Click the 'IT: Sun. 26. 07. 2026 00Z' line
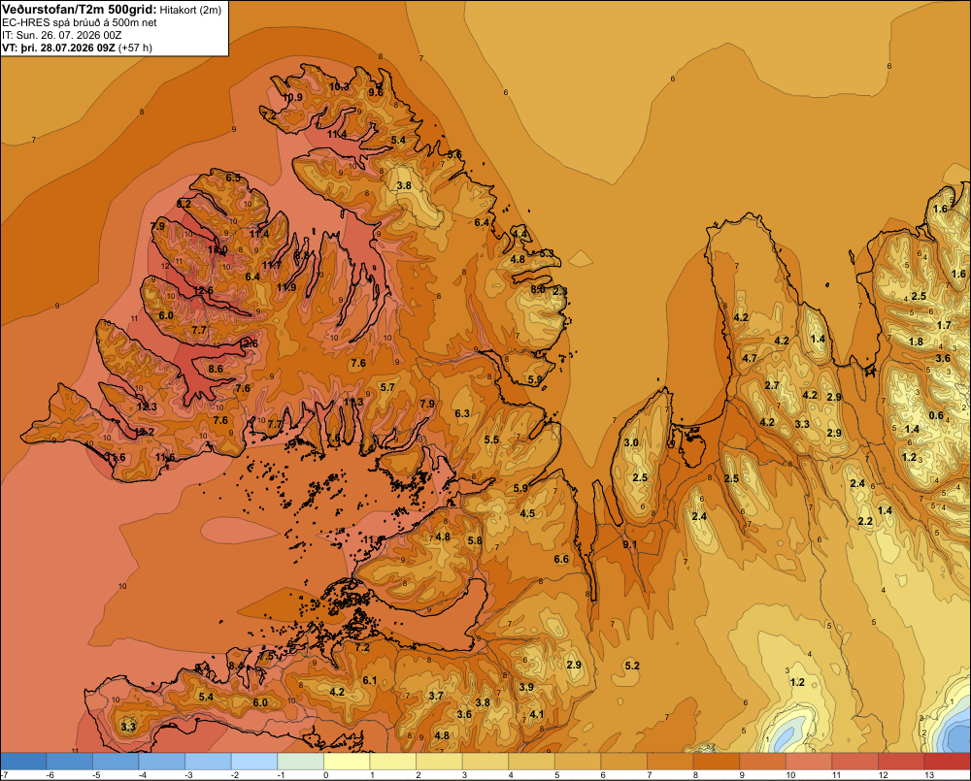The image size is (971, 781). pyautogui.click(x=62, y=35)
